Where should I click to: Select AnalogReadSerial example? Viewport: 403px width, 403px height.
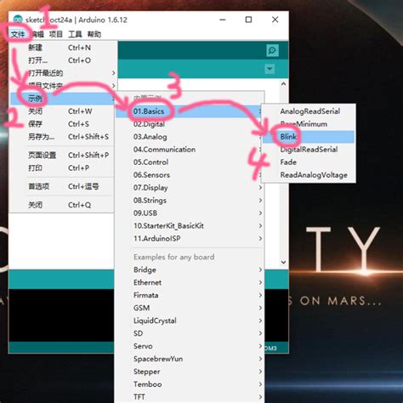(x=309, y=111)
